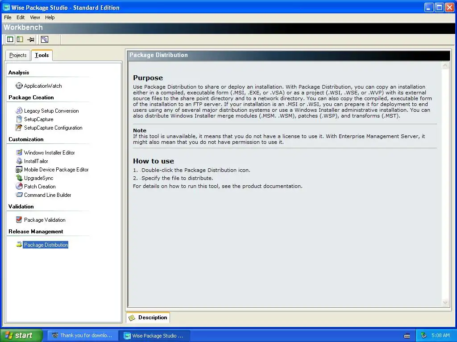Select the UpgradeSync label
457x342 pixels.
[38, 178]
